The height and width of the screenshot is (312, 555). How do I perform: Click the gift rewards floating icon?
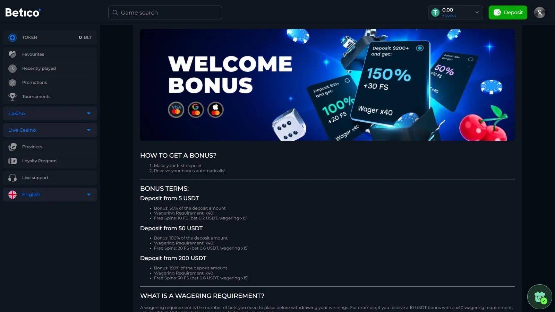(x=539, y=297)
